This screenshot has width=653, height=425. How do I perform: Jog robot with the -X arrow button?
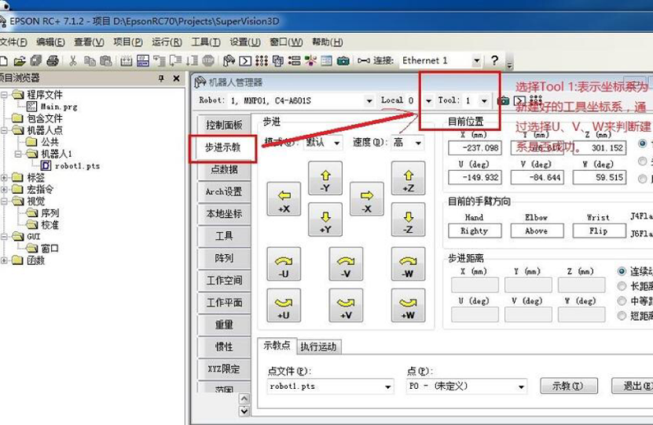click(366, 199)
